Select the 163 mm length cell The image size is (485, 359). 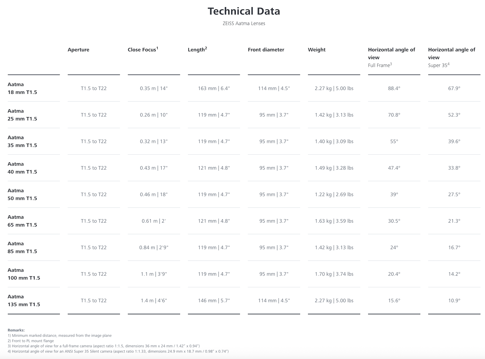[214, 88]
